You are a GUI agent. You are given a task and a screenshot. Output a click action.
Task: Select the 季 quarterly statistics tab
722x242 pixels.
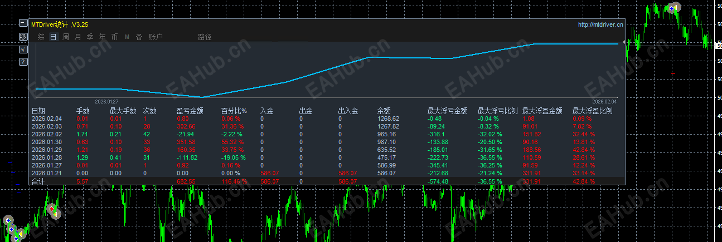click(x=90, y=37)
